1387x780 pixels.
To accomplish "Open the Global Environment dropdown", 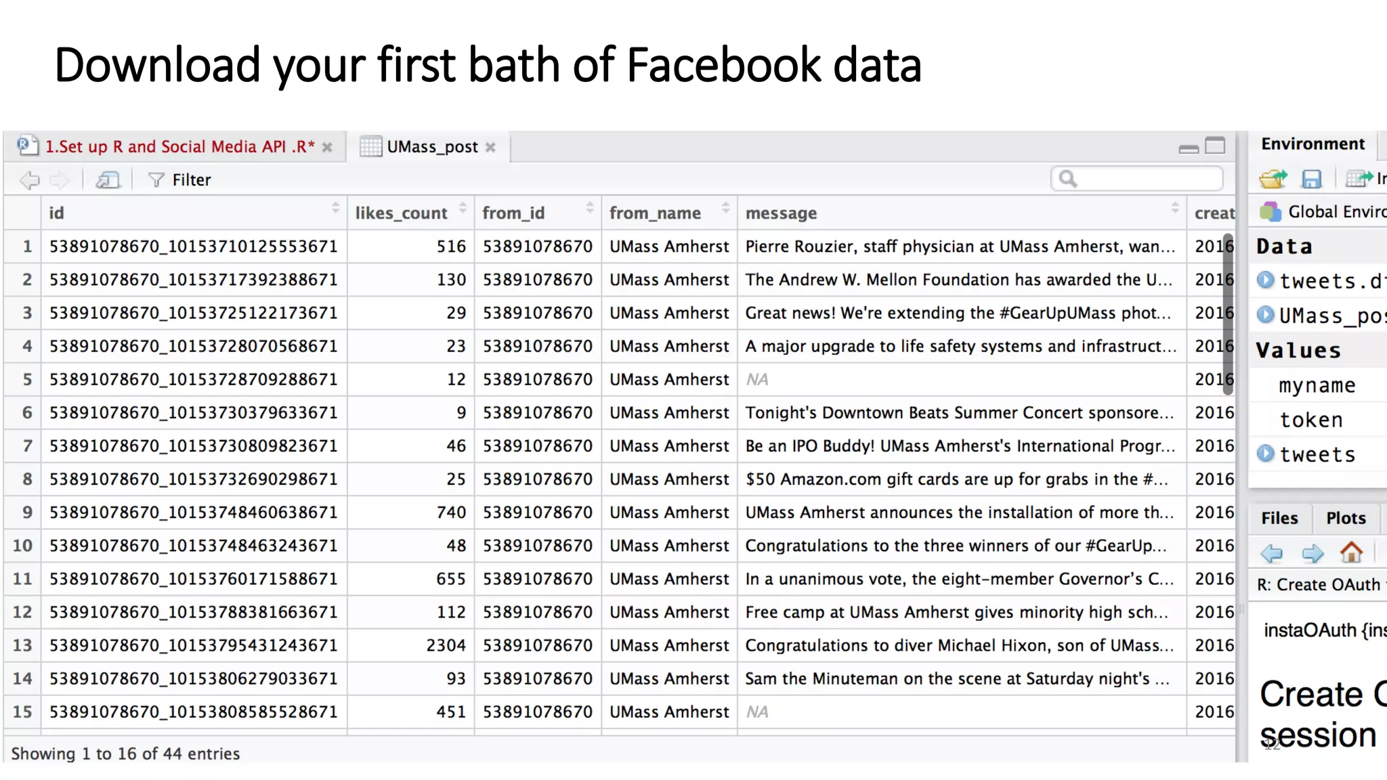I will click(1324, 212).
